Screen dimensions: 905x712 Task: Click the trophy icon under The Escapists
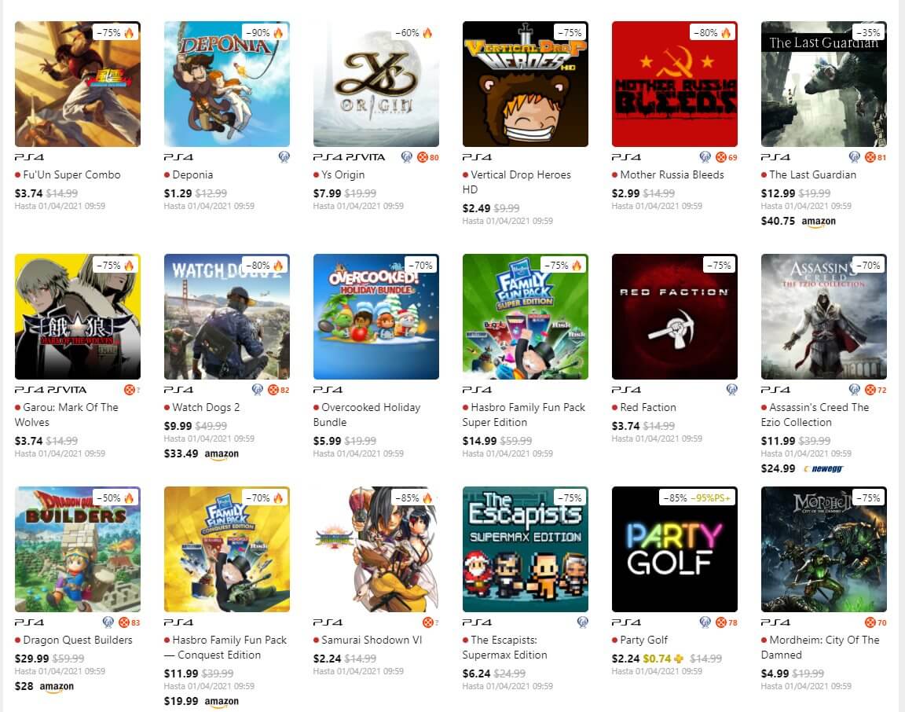[x=582, y=622]
